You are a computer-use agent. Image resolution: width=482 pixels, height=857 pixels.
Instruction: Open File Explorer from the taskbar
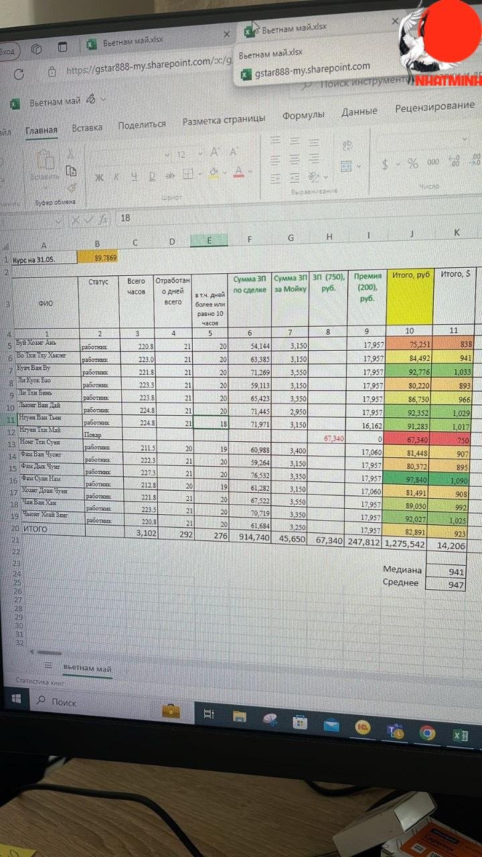click(x=239, y=717)
